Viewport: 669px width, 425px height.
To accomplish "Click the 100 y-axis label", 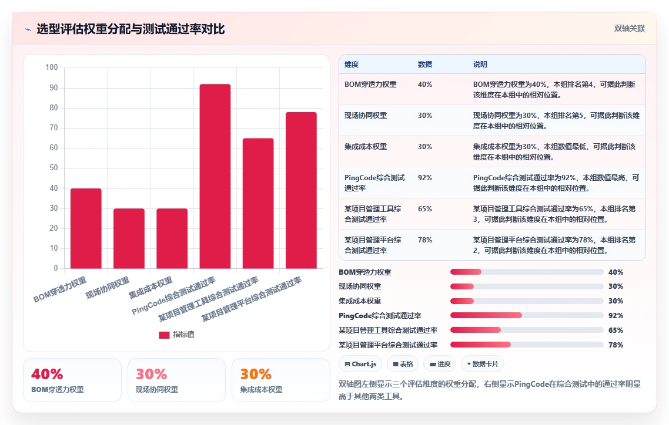I will point(52,68).
